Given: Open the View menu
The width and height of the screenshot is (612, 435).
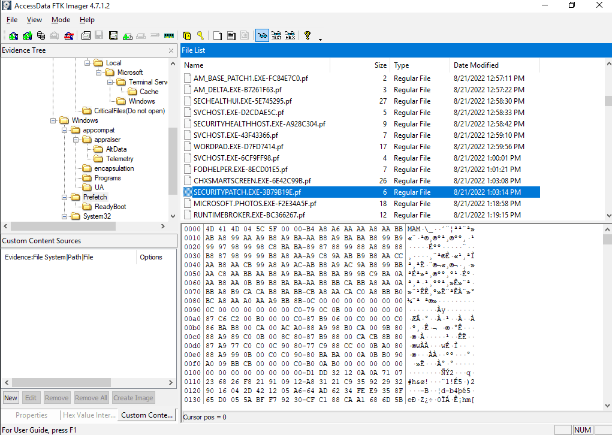Looking at the screenshot, I should [x=34, y=20].
